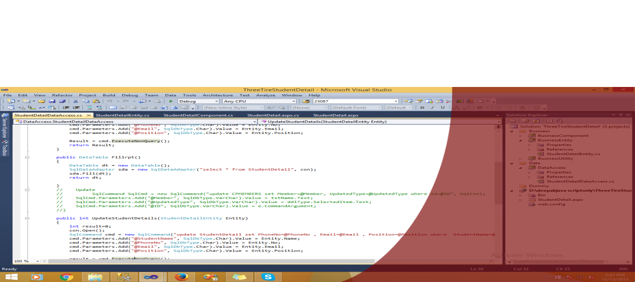
Task: Click the Save toolbar icon
Action: point(52,101)
